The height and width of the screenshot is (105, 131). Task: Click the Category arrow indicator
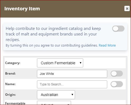81,63
